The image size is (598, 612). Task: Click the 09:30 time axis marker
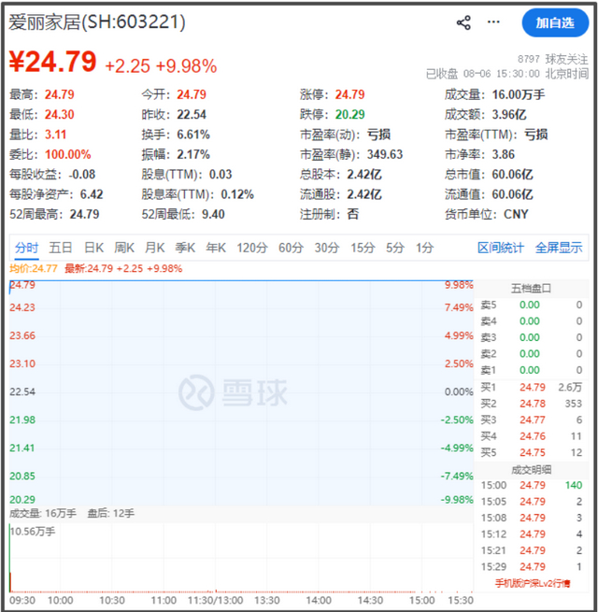pyautogui.click(x=22, y=600)
